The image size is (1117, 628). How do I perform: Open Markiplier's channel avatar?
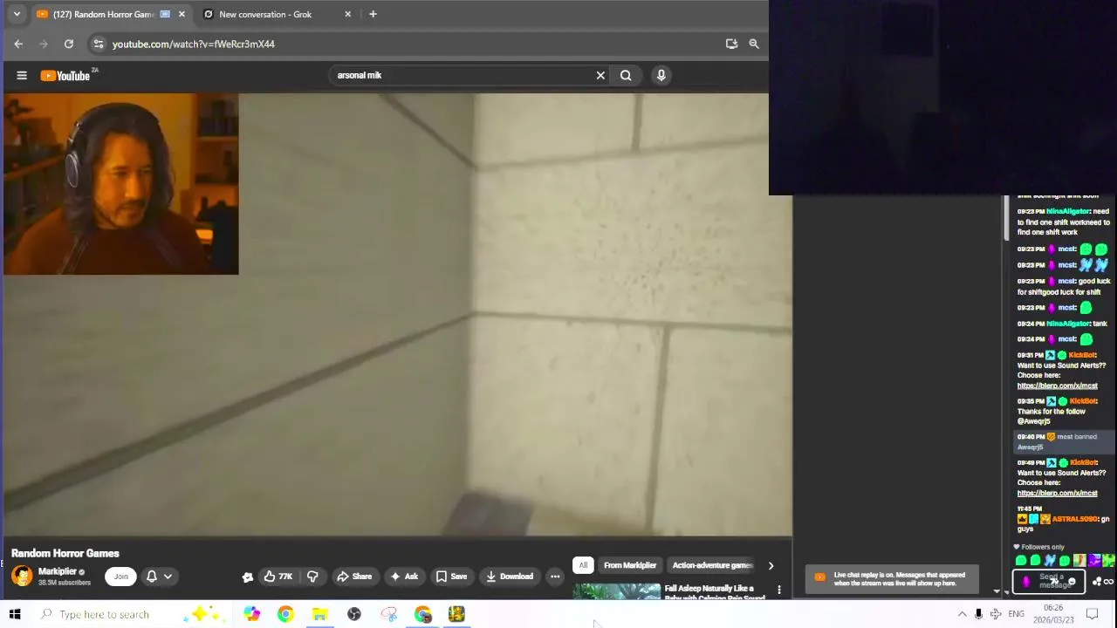click(x=22, y=576)
